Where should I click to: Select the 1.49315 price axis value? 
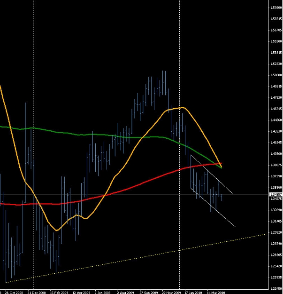[276, 87]
